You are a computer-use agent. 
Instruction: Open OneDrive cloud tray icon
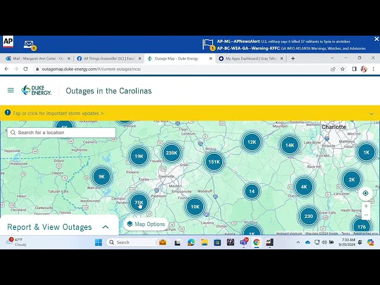(x=308, y=242)
